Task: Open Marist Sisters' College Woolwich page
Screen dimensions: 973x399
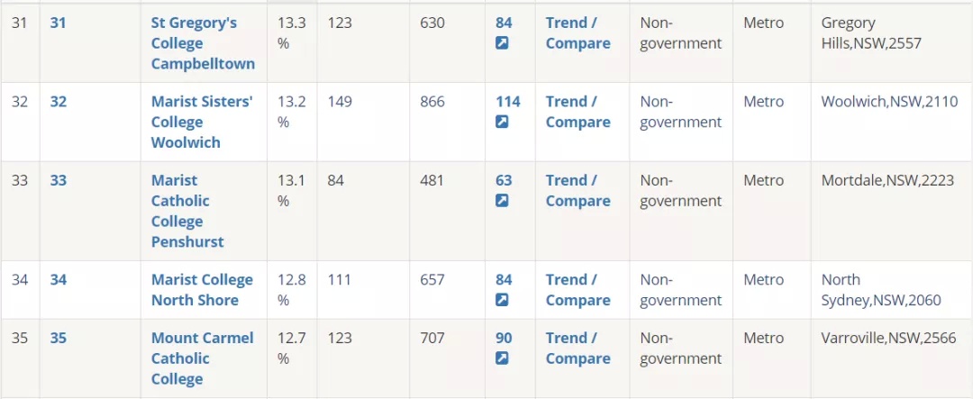Action: tap(203, 122)
